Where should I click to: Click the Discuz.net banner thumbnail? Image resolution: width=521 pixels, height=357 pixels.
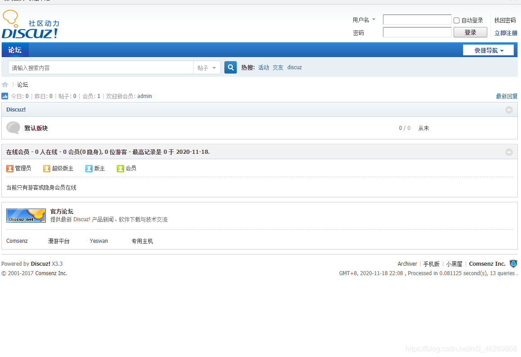[26, 215]
